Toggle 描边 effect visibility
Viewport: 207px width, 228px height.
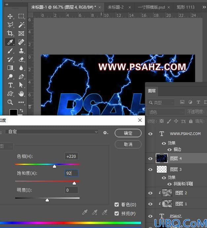point(169,150)
